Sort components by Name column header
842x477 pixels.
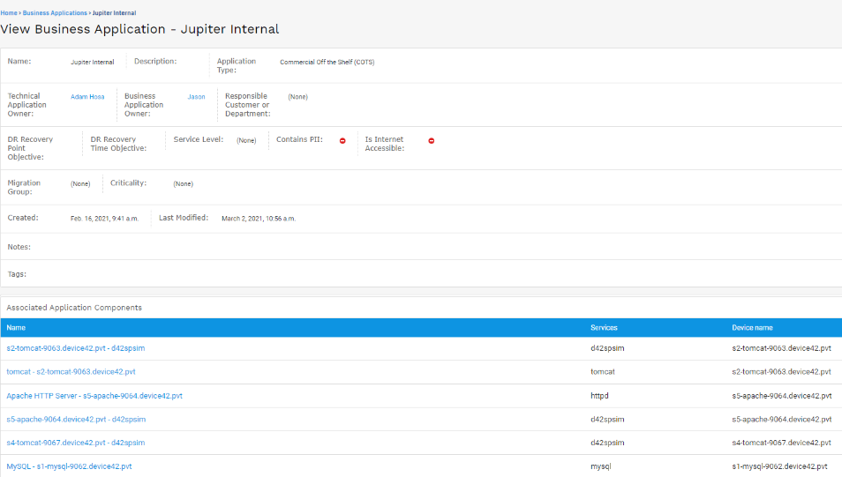[x=16, y=327]
